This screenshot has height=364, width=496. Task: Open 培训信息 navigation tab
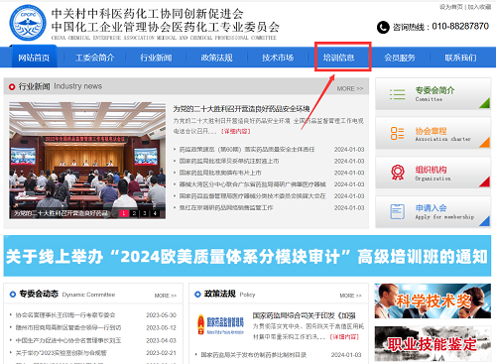point(338,58)
